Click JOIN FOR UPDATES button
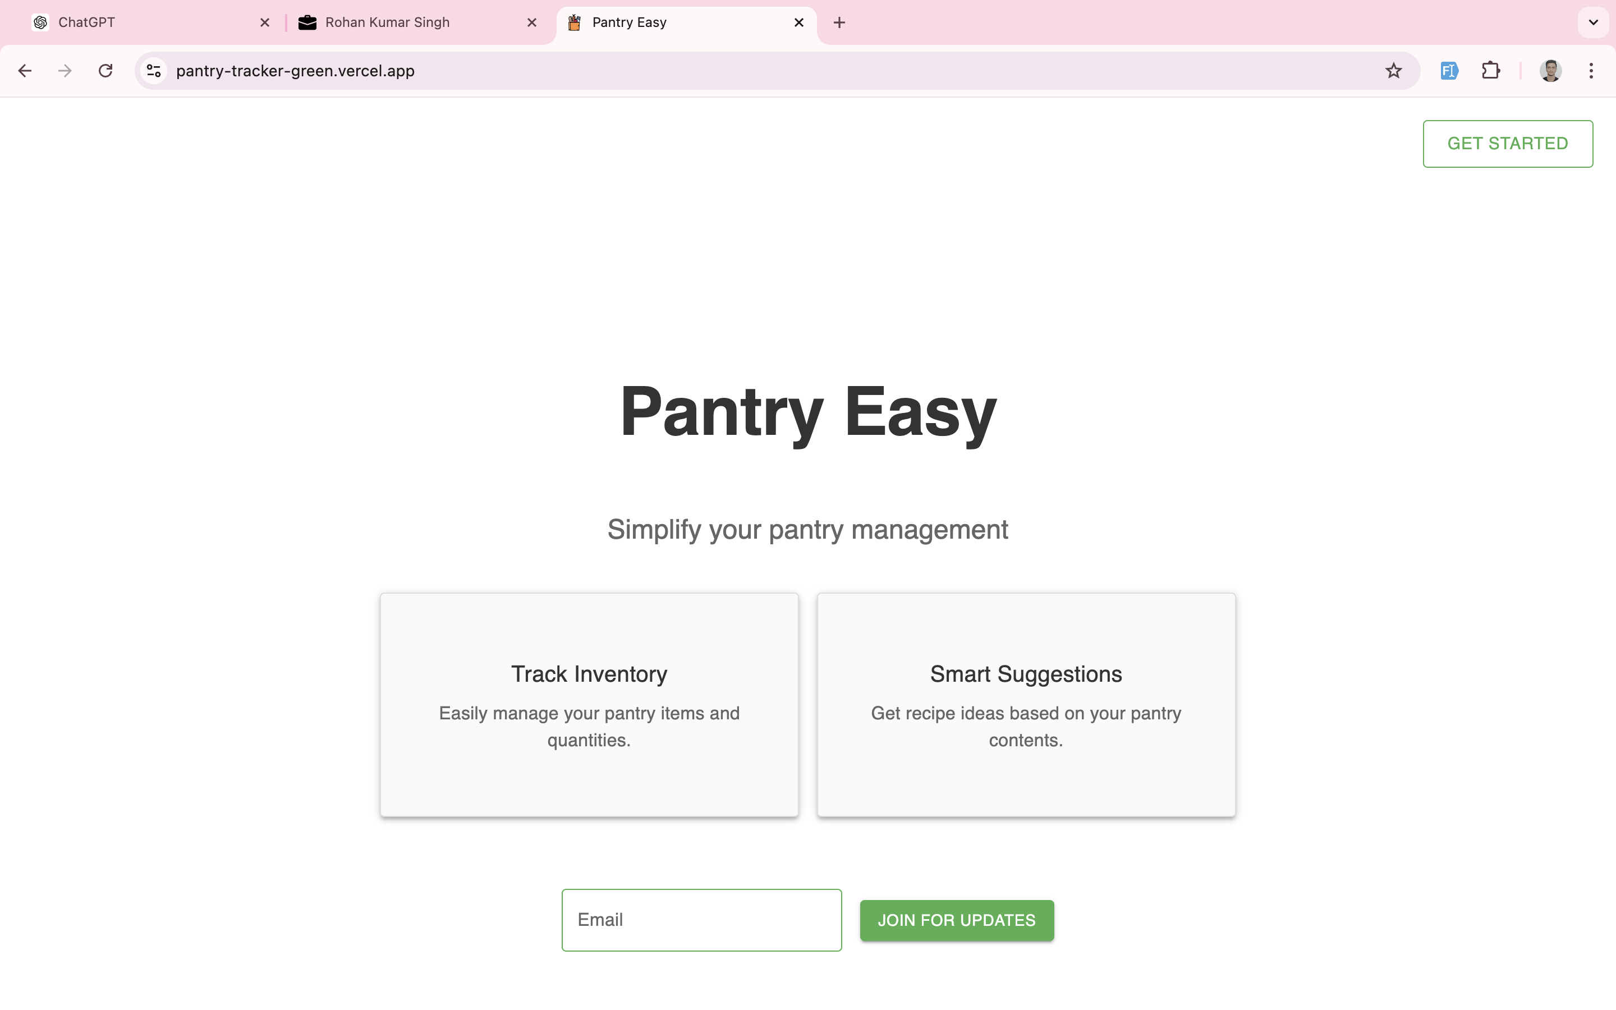 [x=956, y=919]
